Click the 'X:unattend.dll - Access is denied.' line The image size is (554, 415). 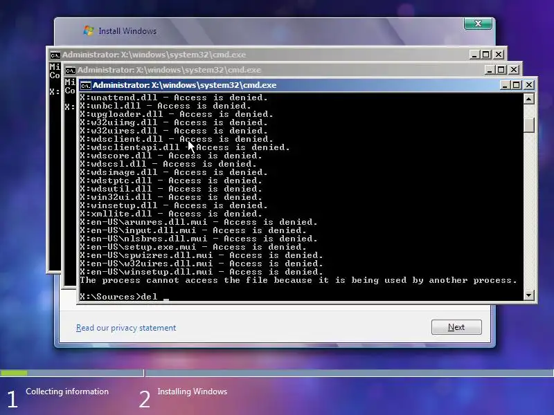click(x=174, y=98)
